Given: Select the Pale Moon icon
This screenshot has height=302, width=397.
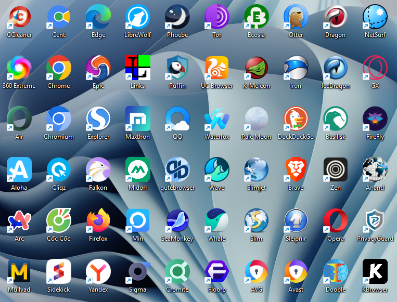Looking at the screenshot, I should (x=257, y=119).
